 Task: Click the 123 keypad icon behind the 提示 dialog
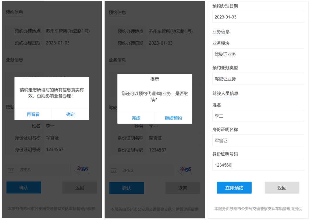click(x=114, y=170)
